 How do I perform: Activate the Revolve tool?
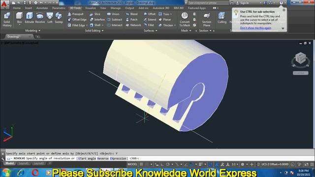coord(40,18)
